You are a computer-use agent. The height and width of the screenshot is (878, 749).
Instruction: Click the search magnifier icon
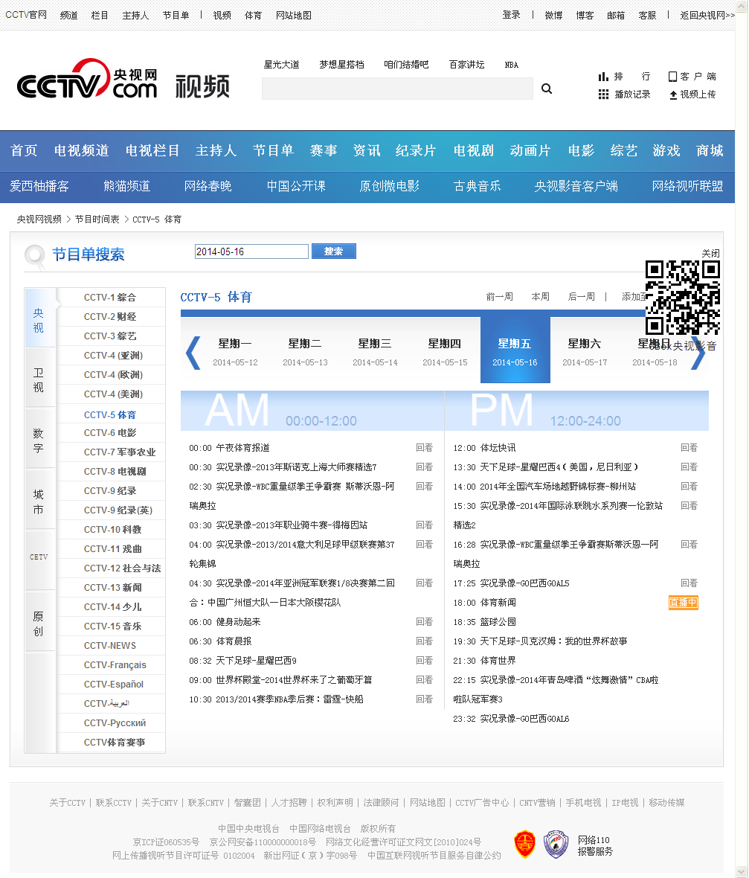click(x=547, y=89)
